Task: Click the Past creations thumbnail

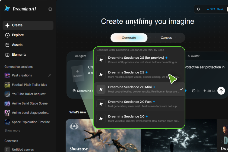Action: pyautogui.click(x=7, y=75)
